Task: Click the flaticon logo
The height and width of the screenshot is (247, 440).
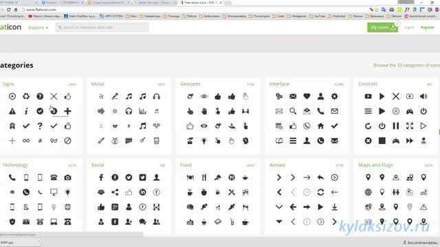Action: 11,27
